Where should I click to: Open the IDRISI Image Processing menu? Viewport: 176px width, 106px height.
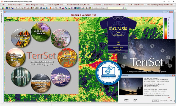coord(35,5)
